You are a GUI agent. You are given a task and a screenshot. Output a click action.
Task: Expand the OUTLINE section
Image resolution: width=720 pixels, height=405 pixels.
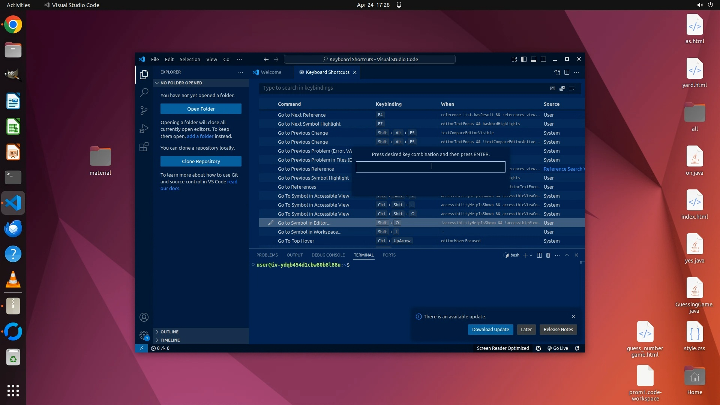pos(169,332)
